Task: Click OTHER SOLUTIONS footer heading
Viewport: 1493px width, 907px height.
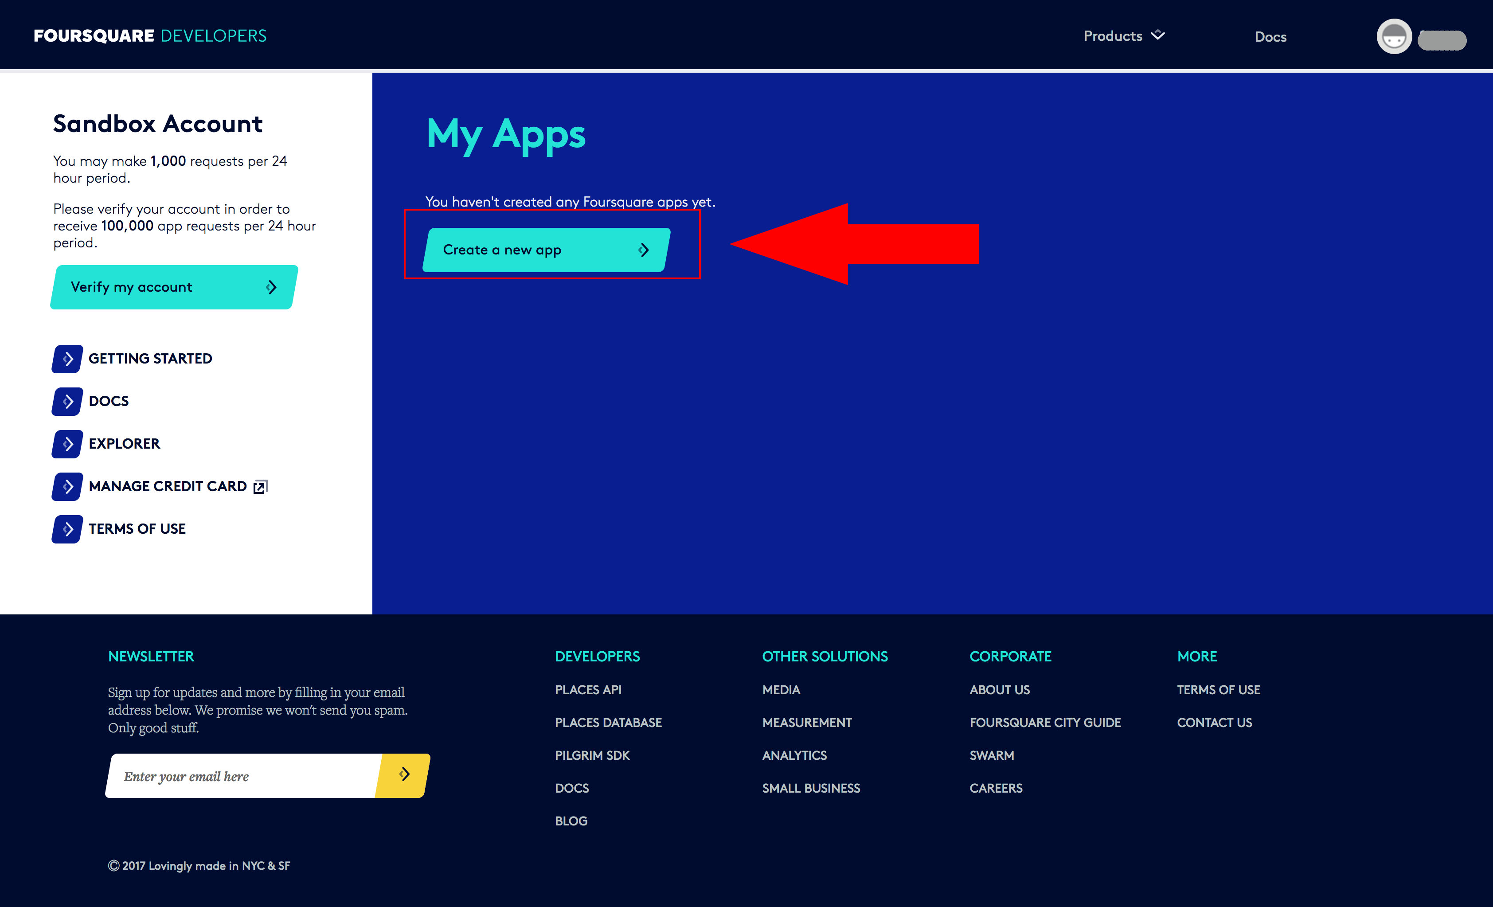Action: coord(825,656)
